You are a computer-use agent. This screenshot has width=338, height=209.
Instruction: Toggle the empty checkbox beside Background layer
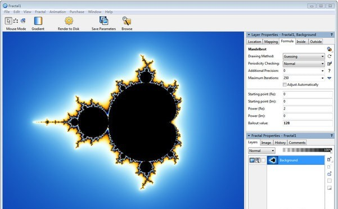[x=263, y=160]
